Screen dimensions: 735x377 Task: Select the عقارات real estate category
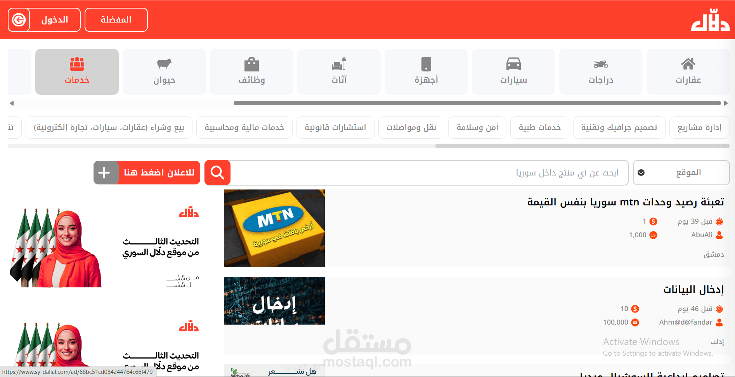point(688,72)
